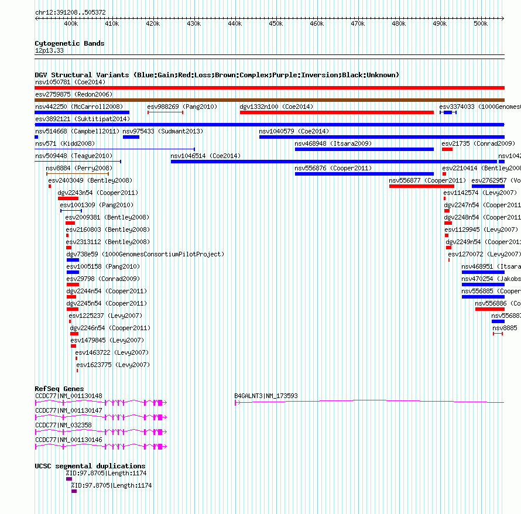The width and height of the screenshot is (521, 514).
Task: Click the nsv571 (Kidd2008) label
Action: coord(65,143)
